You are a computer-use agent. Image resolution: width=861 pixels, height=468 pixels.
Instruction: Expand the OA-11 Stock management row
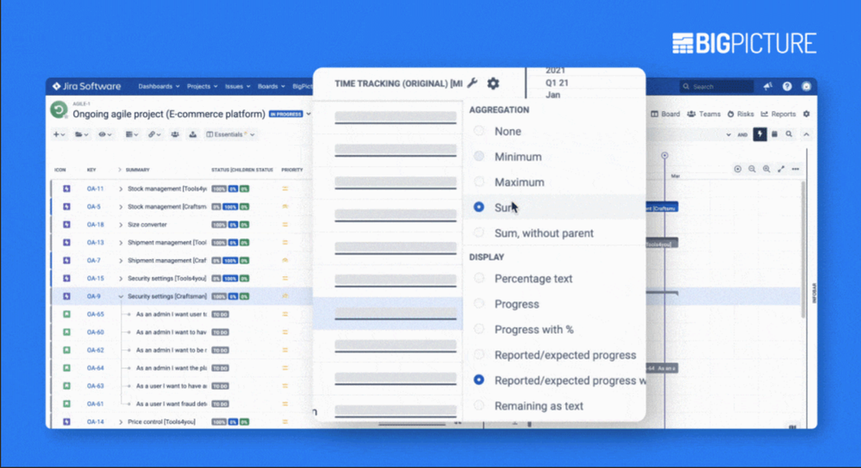point(121,188)
